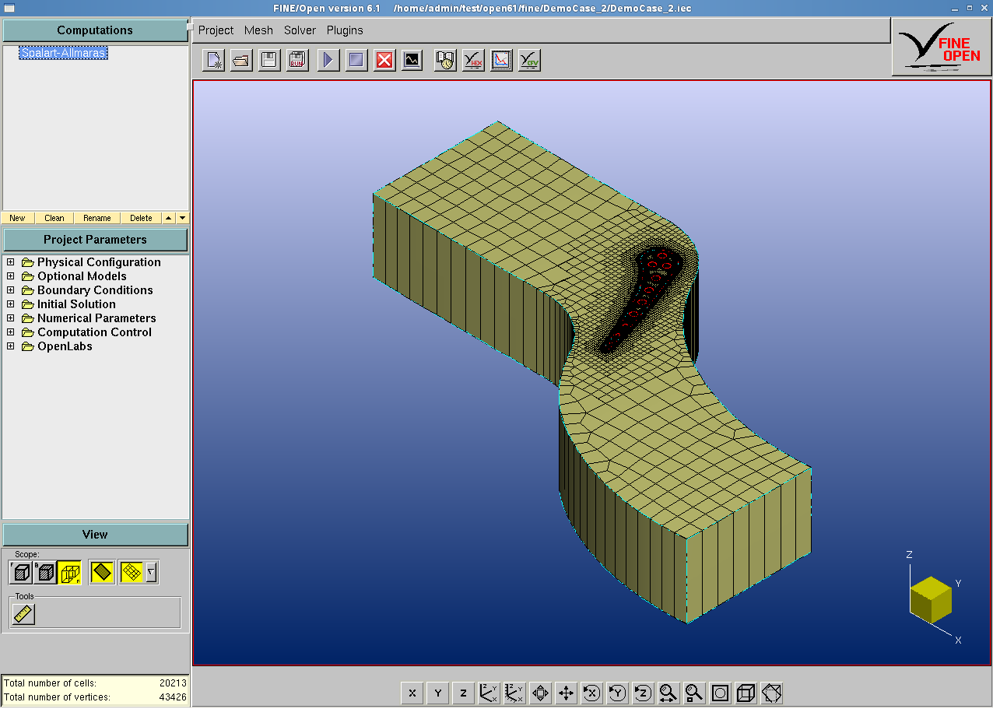Screen dimensions: 993x709
Task: Select region zoom magnifier icon
Action: pos(695,693)
